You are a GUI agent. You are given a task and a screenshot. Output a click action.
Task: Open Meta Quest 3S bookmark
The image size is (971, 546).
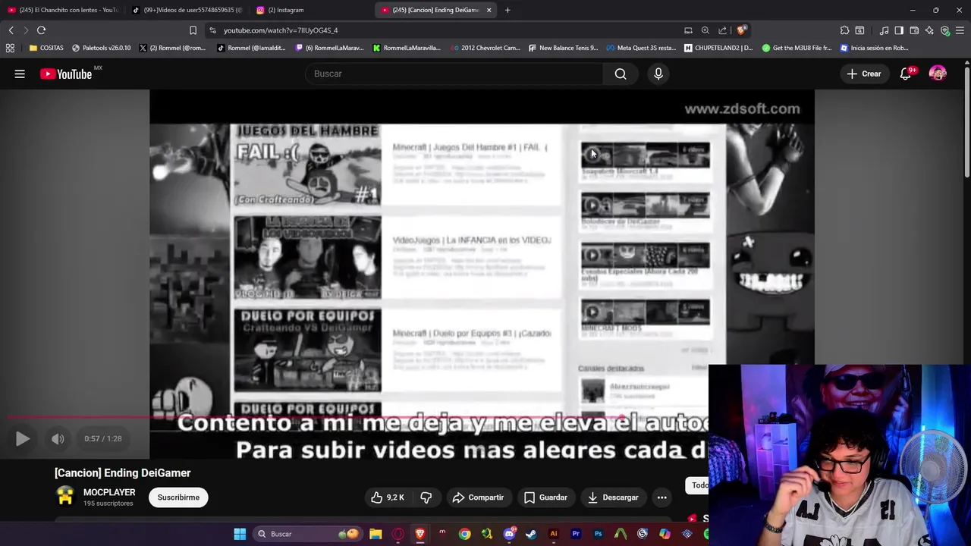(641, 48)
